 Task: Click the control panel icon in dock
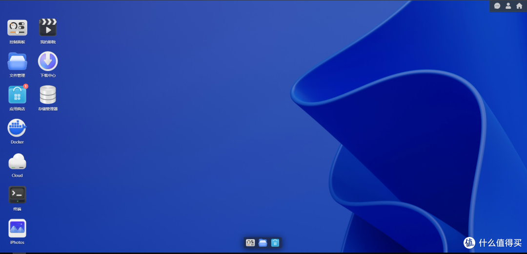[250, 243]
